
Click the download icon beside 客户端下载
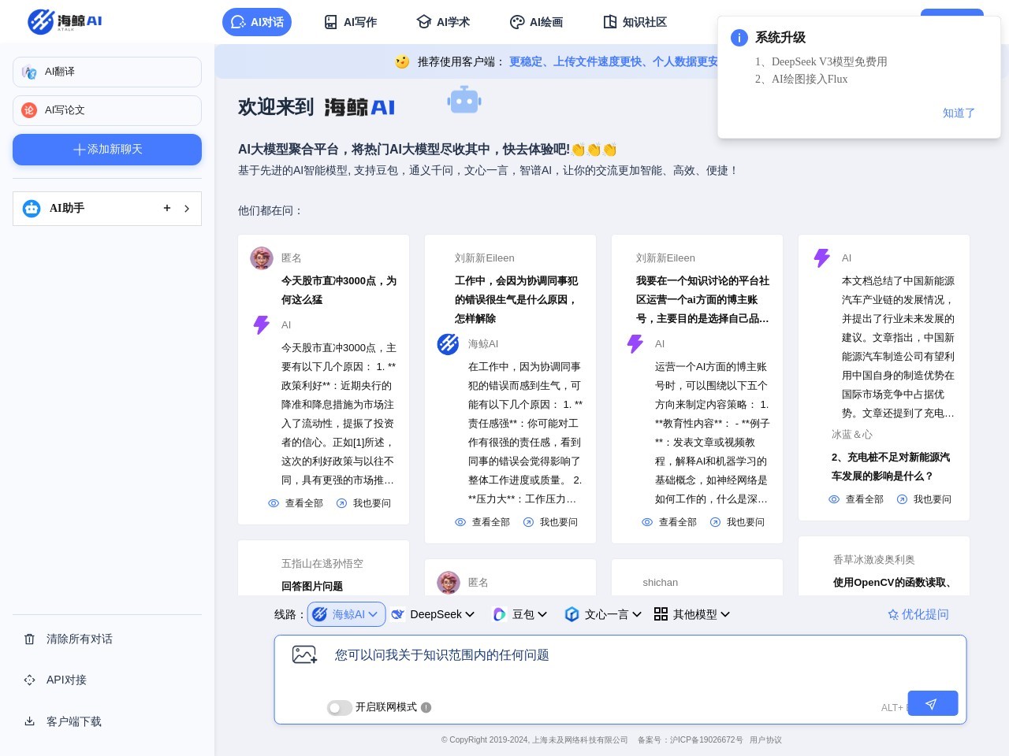(x=30, y=721)
